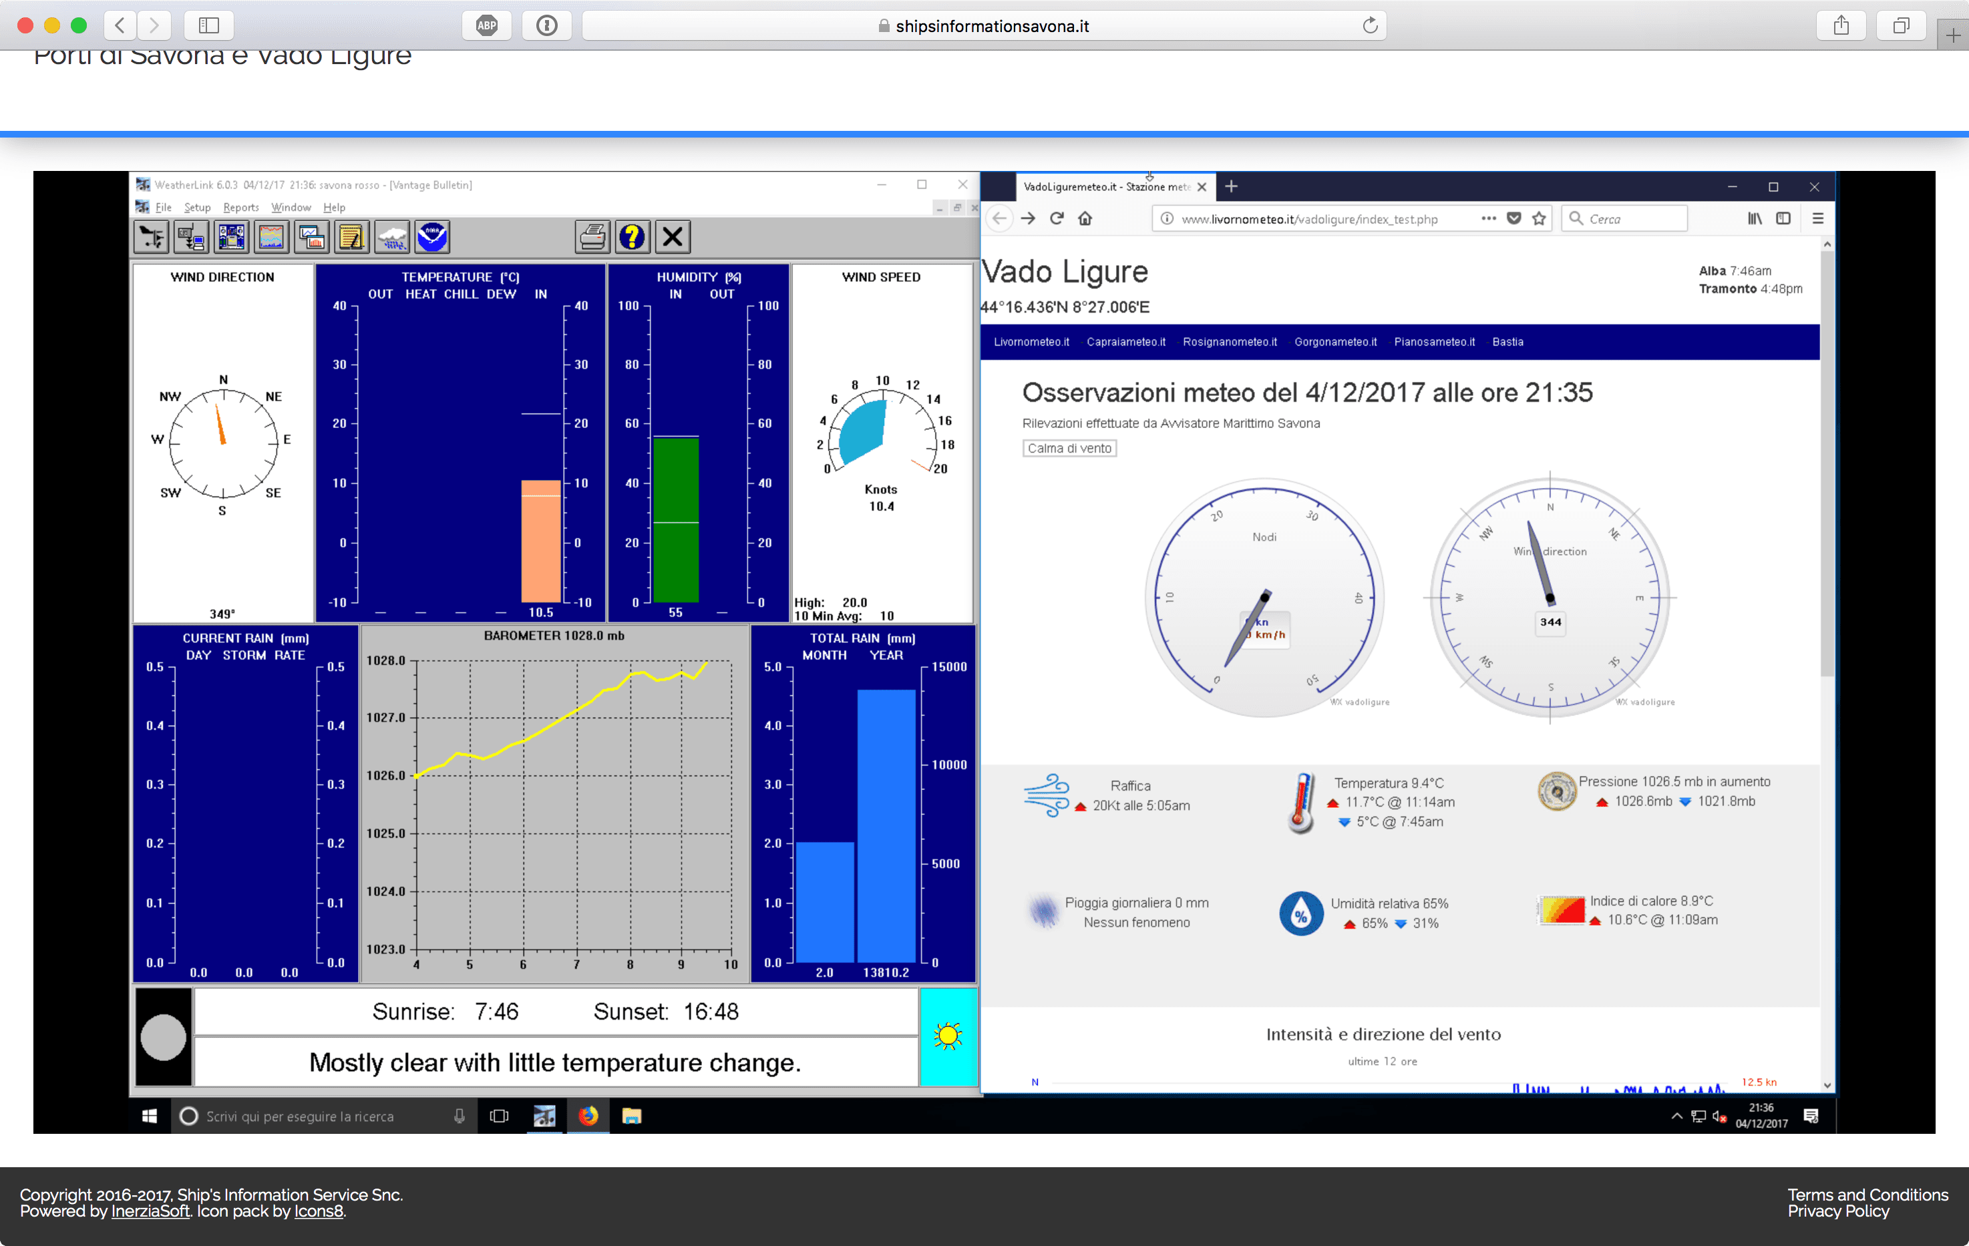
Task: Toggle the Firefox sidebar view
Action: pos(1783,218)
